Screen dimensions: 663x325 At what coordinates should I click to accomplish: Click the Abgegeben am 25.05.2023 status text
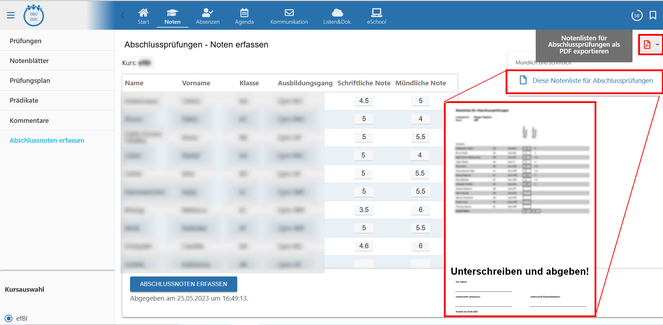click(x=189, y=298)
